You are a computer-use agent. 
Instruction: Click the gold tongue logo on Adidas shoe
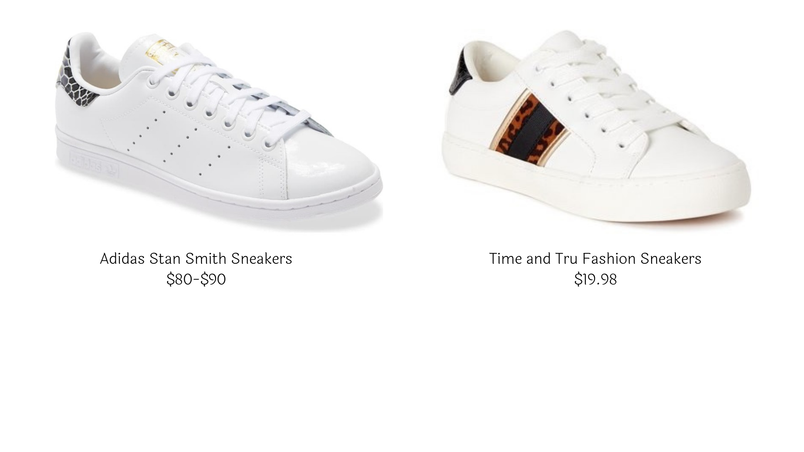point(165,54)
